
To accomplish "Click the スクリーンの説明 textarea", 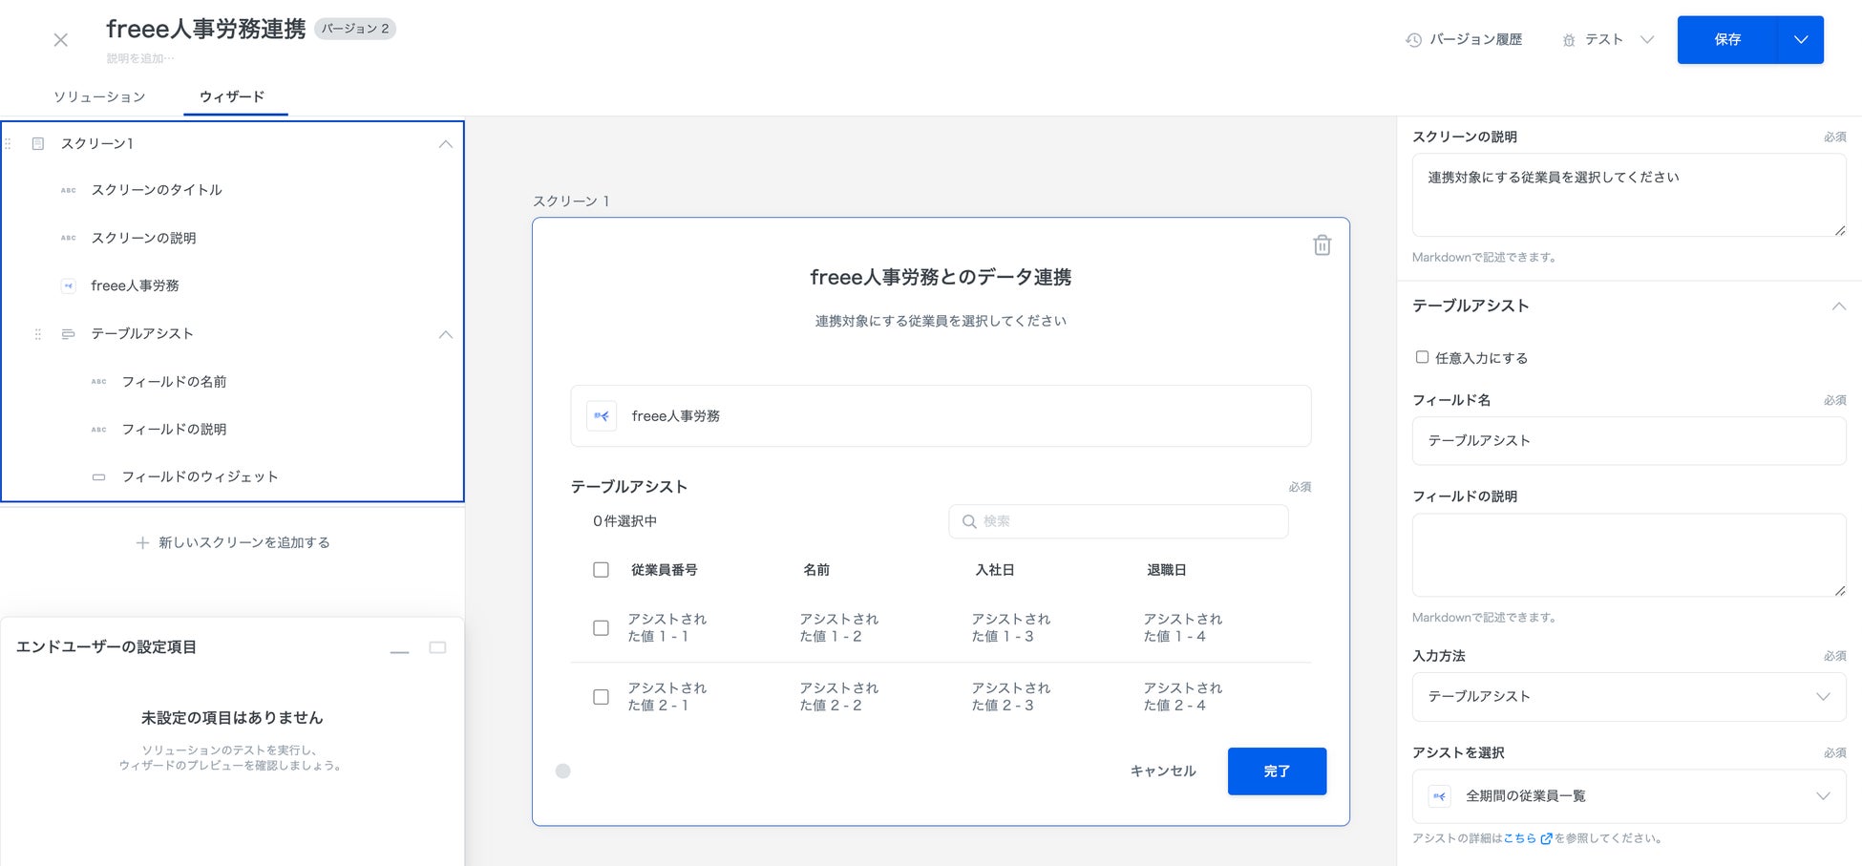I will coord(1629,195).
